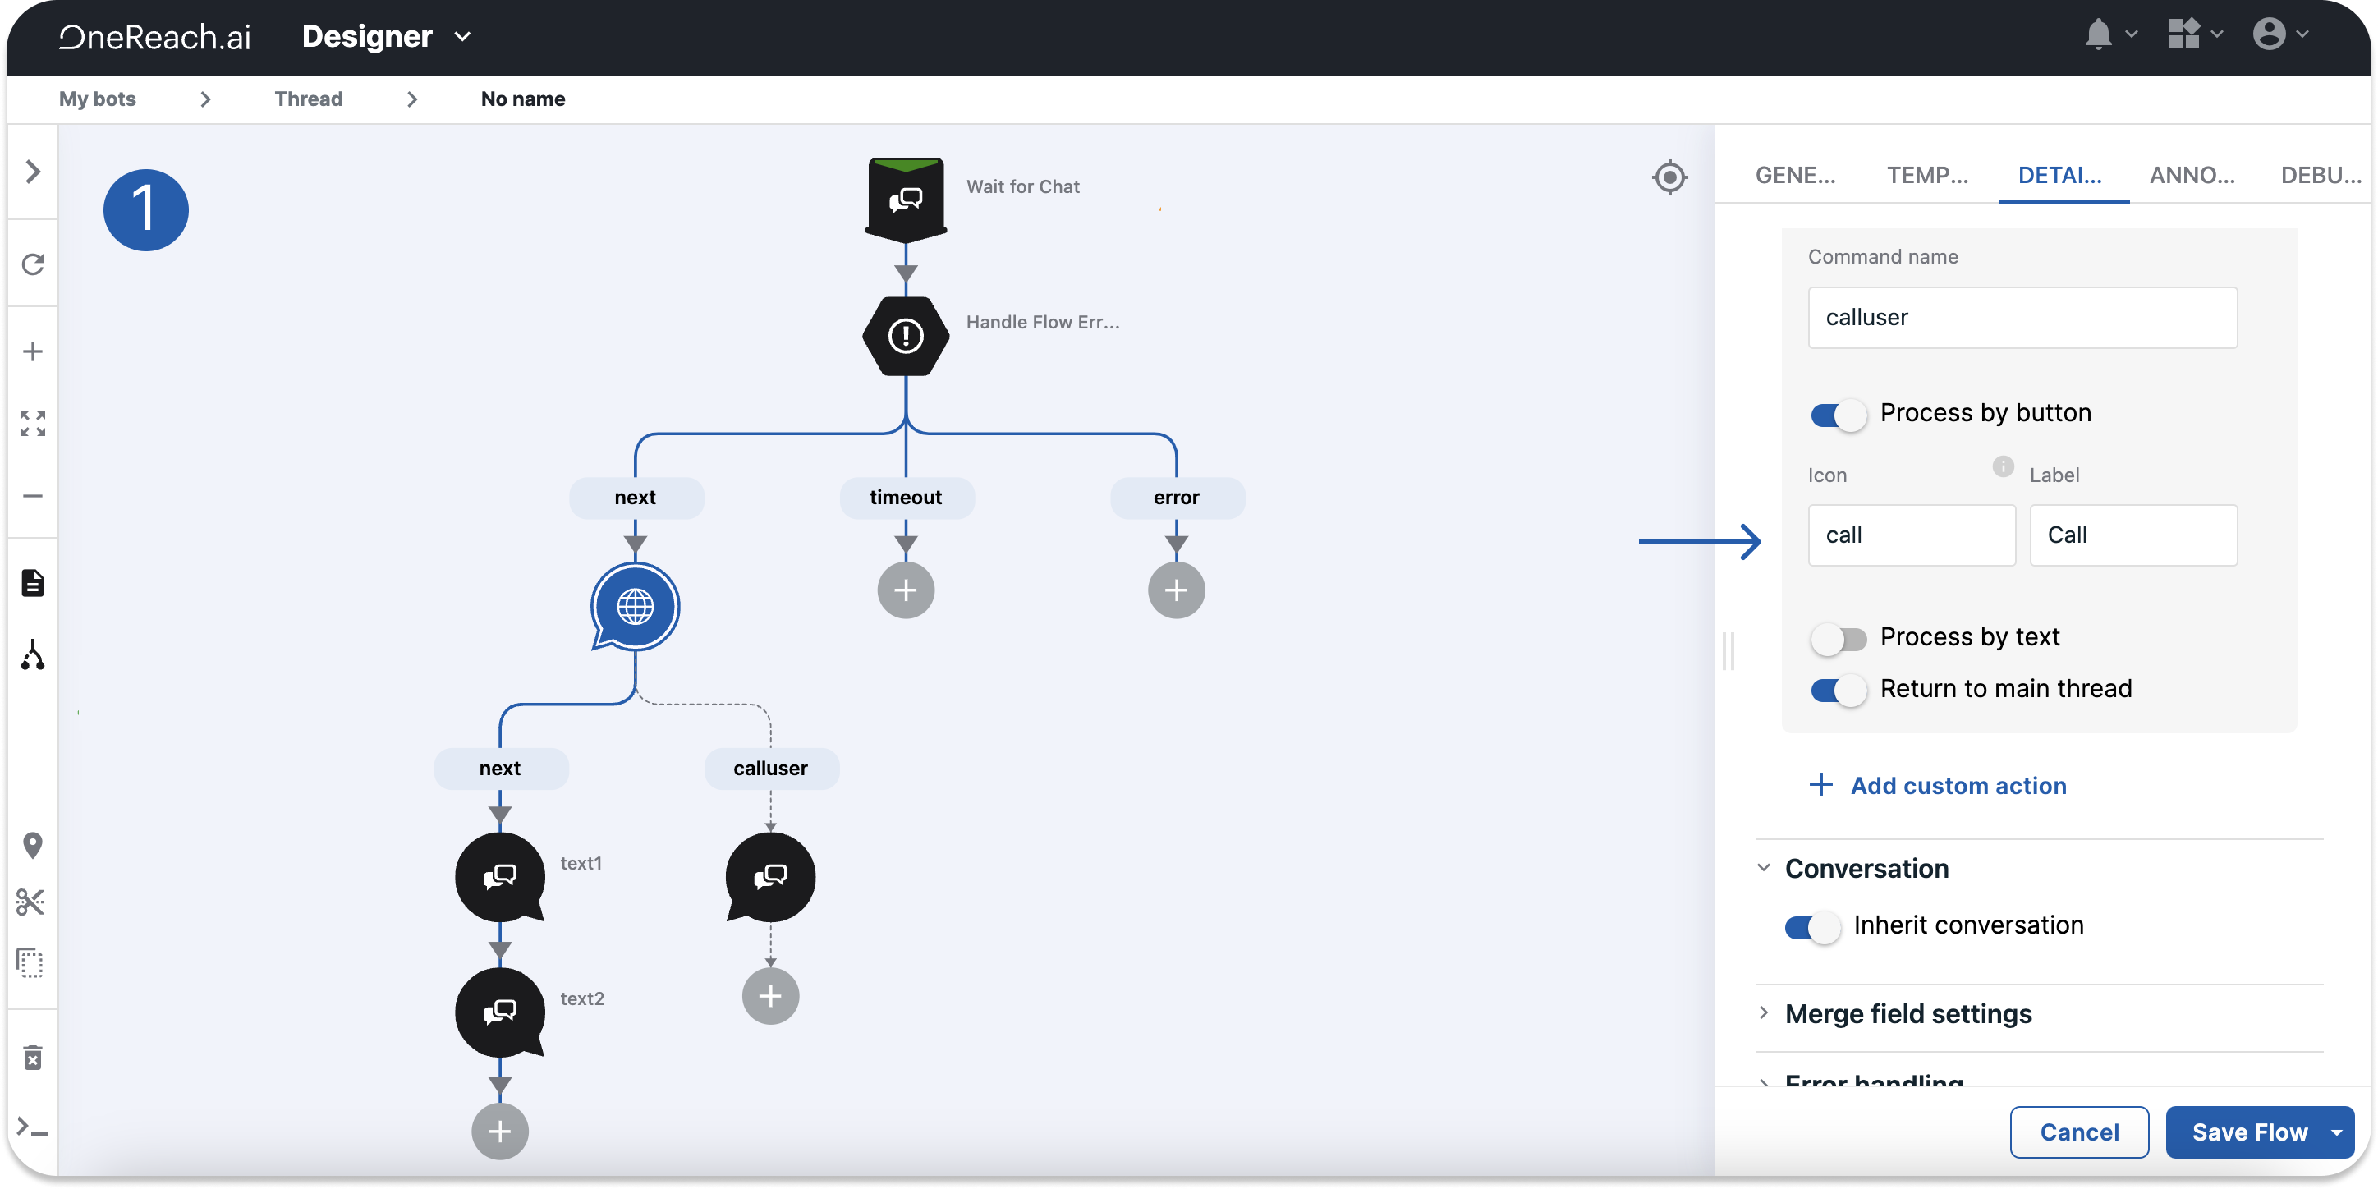Click the trash delete icon in sidebar
Screen dimensions: 2378x1189
click(33, 1058)
